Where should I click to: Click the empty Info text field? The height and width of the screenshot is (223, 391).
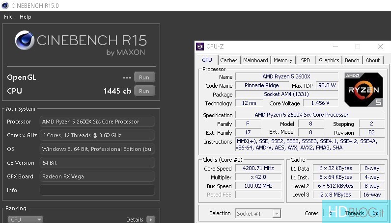pos(97,190)
